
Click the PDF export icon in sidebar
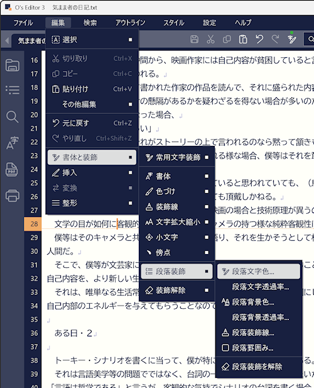click(12, 170)
